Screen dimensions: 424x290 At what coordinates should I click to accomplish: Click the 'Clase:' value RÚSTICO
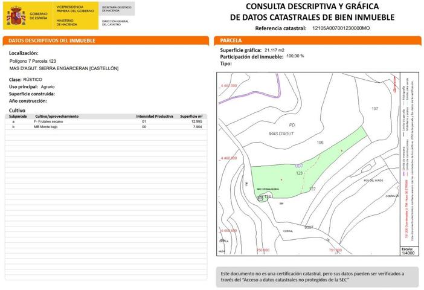[x=33, y=80]
